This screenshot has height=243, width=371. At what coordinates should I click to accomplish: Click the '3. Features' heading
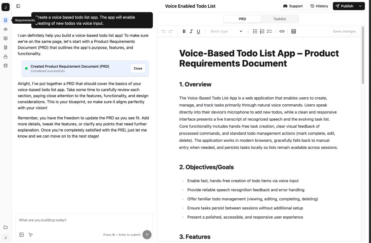click(x=195, y=237)
